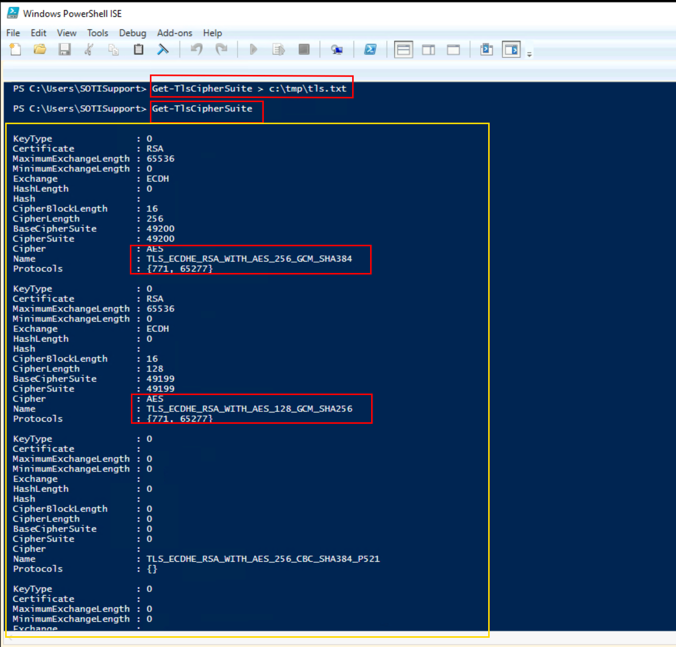This screenshot has width=676, height=647.
Task: Open the Add-ons menu
Action: pos(175,33)
